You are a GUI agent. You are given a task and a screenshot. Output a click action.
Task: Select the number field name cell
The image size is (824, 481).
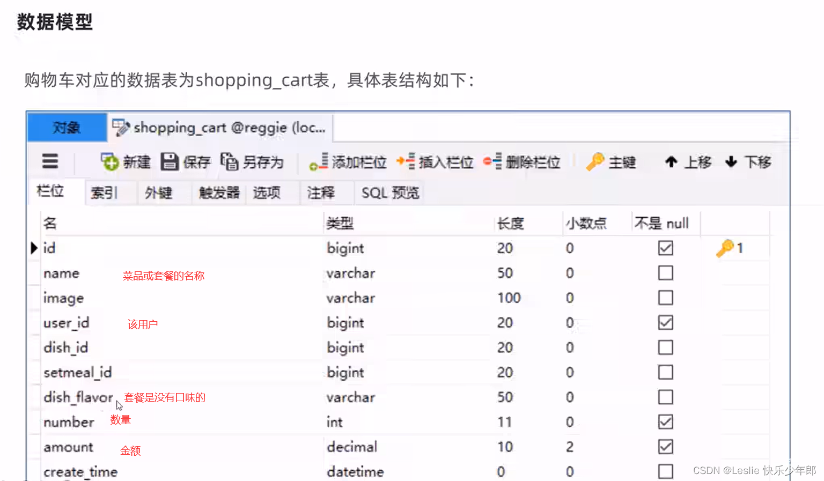[x=182, y=422]
